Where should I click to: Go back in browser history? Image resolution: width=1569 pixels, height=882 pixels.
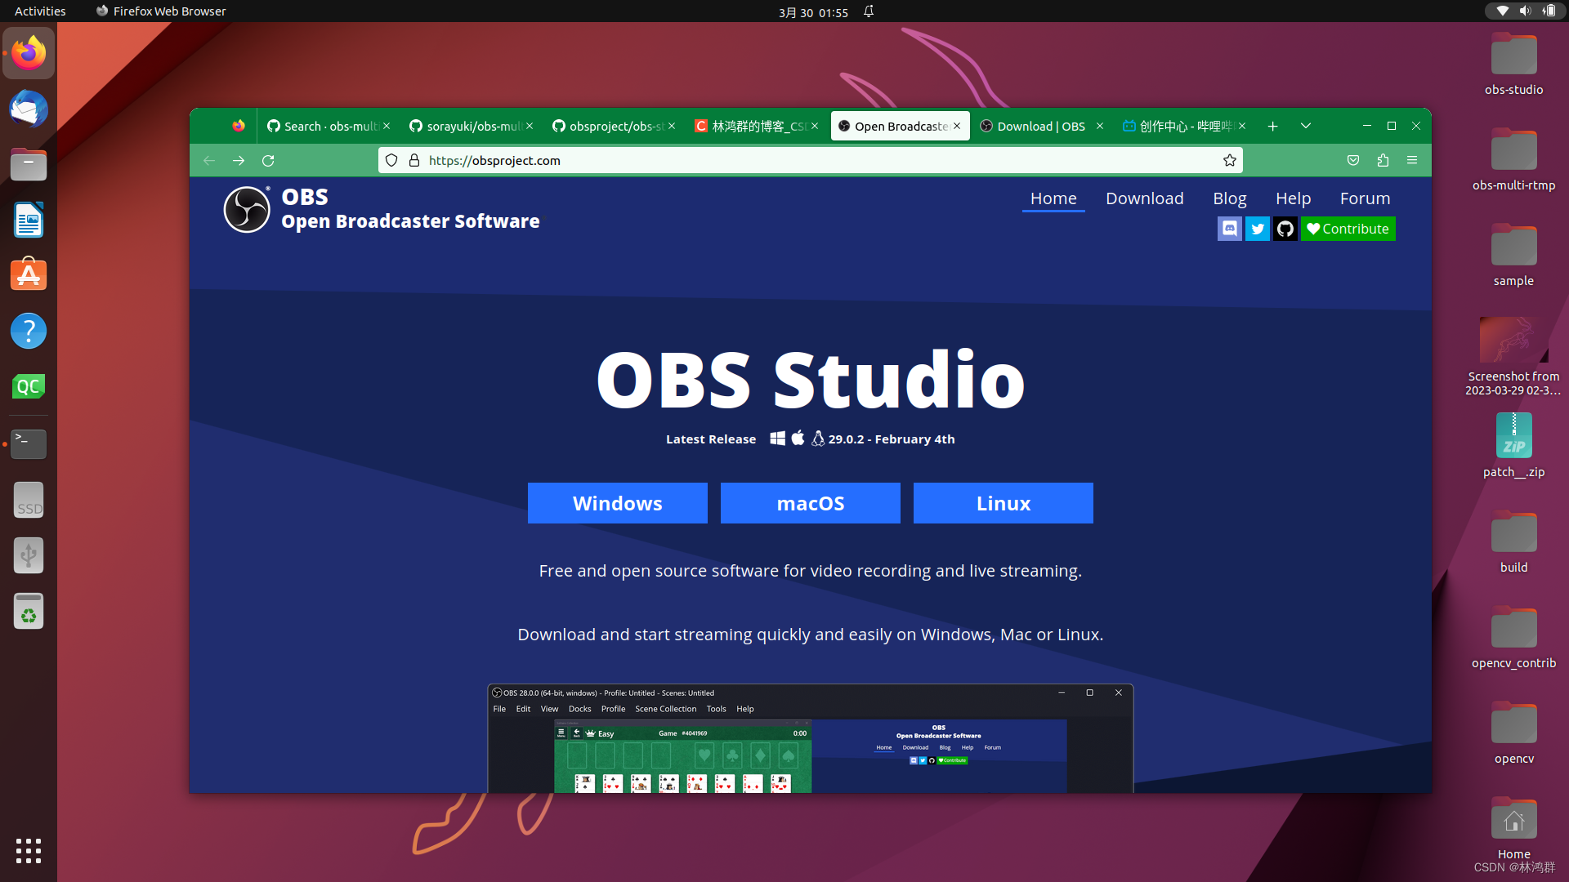pos(209,160)
